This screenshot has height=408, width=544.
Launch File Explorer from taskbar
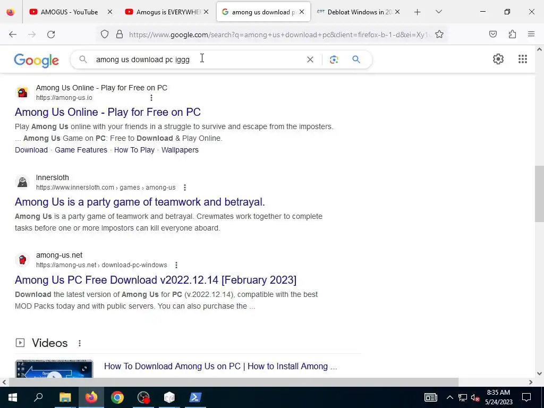tap(65, 397)
